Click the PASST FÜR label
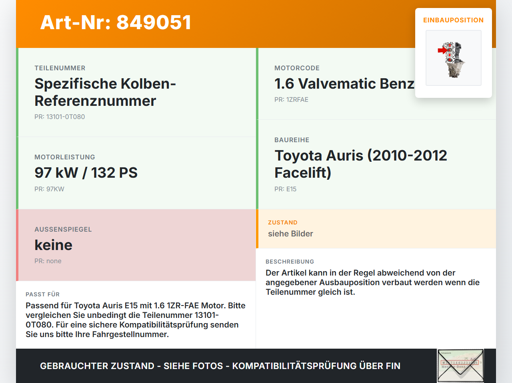The image size is (512, 383). [43, 294]
